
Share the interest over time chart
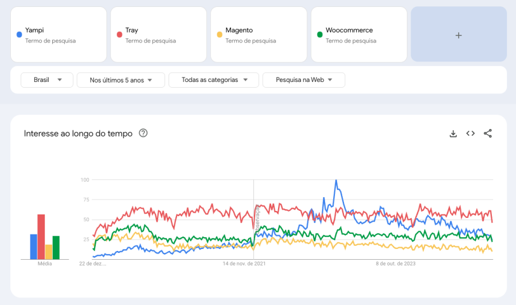pyautogui.click(x=488, y=133)
